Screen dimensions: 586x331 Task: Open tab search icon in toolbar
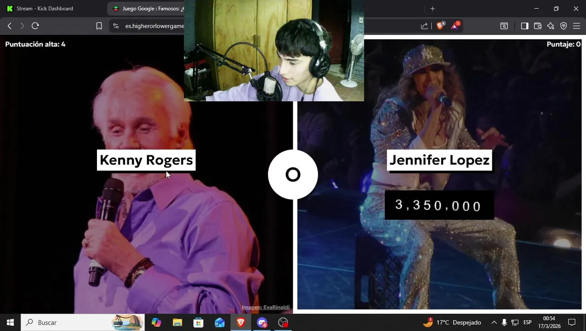coord(504,26)
